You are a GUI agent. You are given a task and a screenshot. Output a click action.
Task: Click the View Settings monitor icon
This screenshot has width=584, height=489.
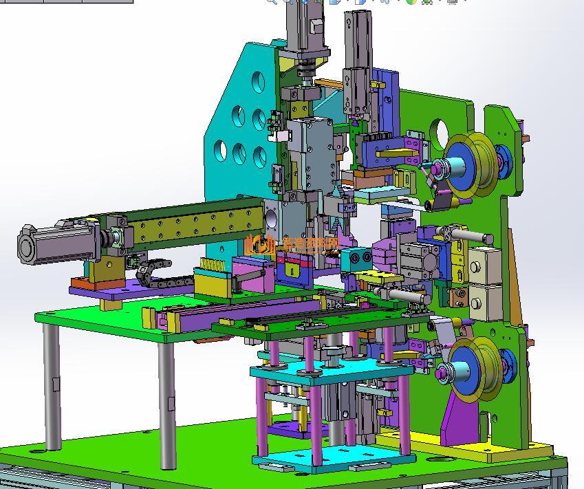coord(451,1)
